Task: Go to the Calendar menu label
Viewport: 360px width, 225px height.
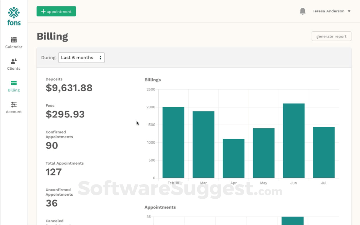Action: (14, 47)
